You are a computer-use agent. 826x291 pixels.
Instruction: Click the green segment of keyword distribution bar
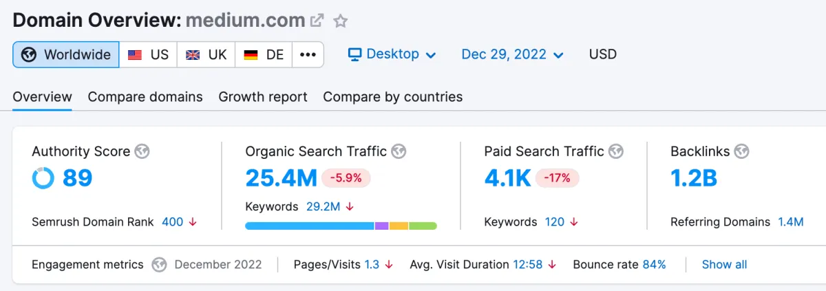[x=423, y=226]
